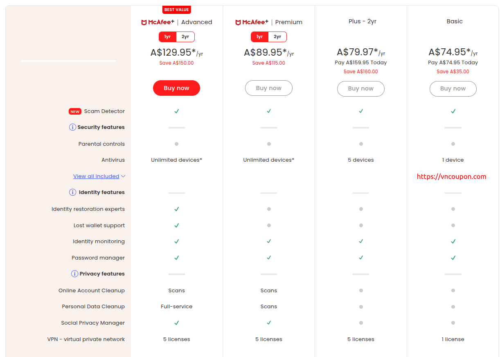Switch McAfee+ Premium to 2yr term
The width and height of the screenshot is (500, 357).
pyautogui.click(x=277, y=37)
